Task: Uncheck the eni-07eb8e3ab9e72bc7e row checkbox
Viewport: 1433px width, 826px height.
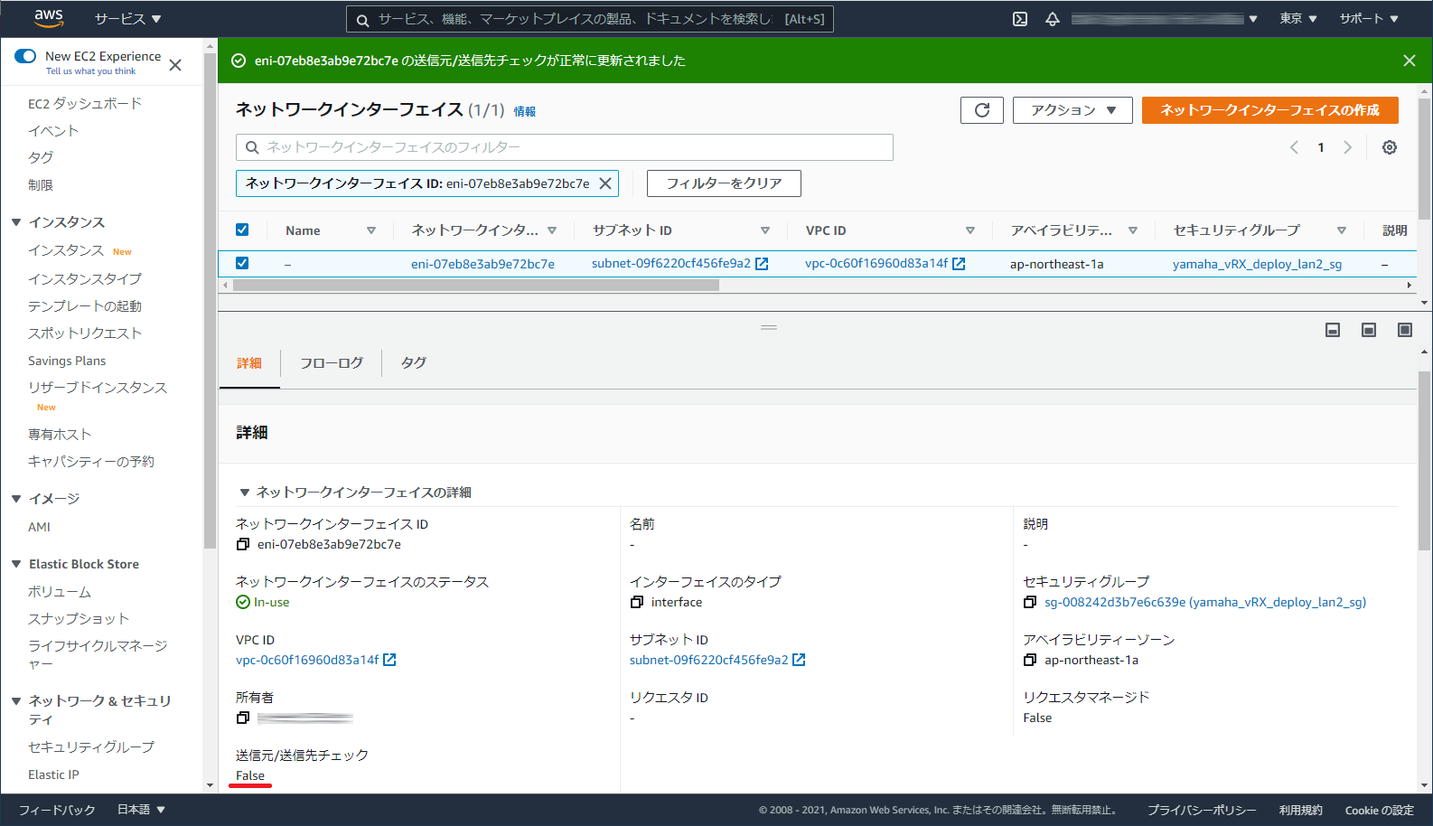Action: (242, 263)
